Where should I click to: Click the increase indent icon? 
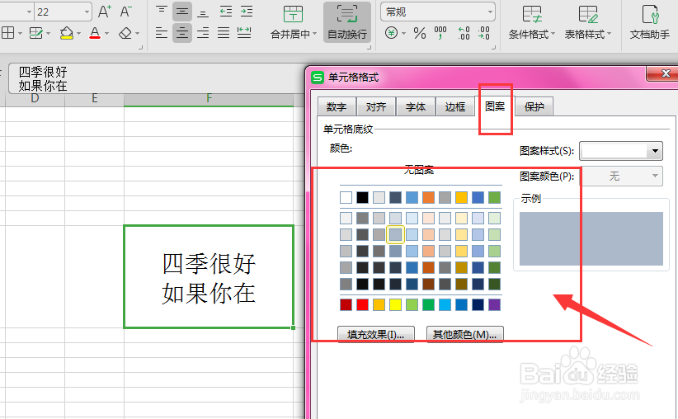(x=247, y=12)
